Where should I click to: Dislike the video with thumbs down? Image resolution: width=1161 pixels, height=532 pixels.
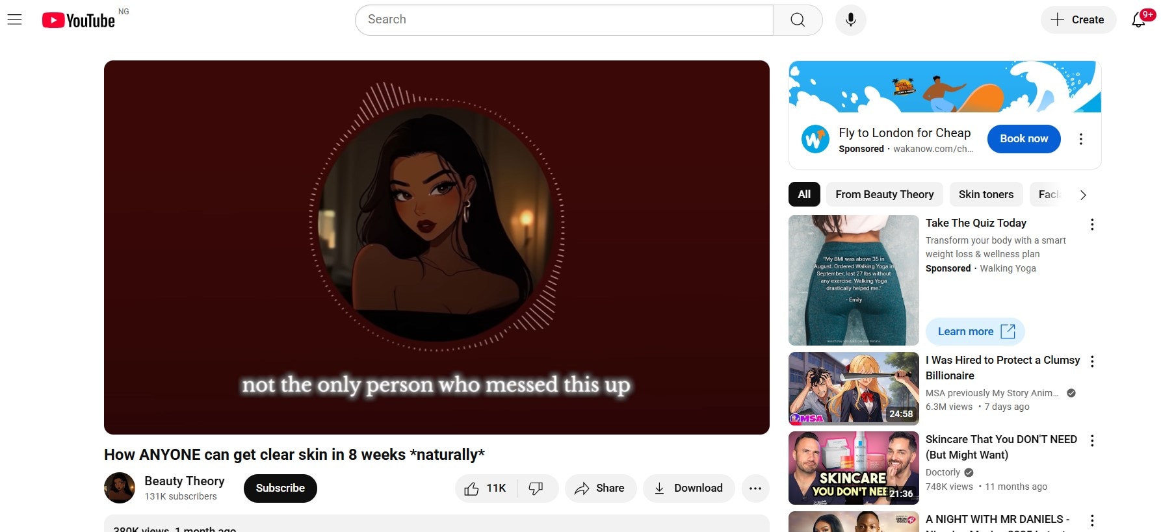(536, 488)
